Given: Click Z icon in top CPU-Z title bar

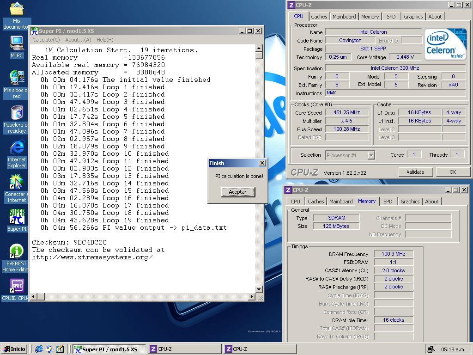Looking at the screenshot, I should click(x=291, y=5).
